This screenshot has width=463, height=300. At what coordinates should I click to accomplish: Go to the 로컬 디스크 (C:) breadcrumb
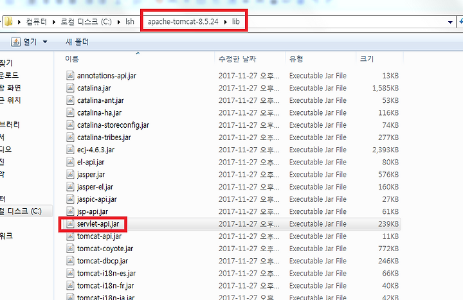86,22
